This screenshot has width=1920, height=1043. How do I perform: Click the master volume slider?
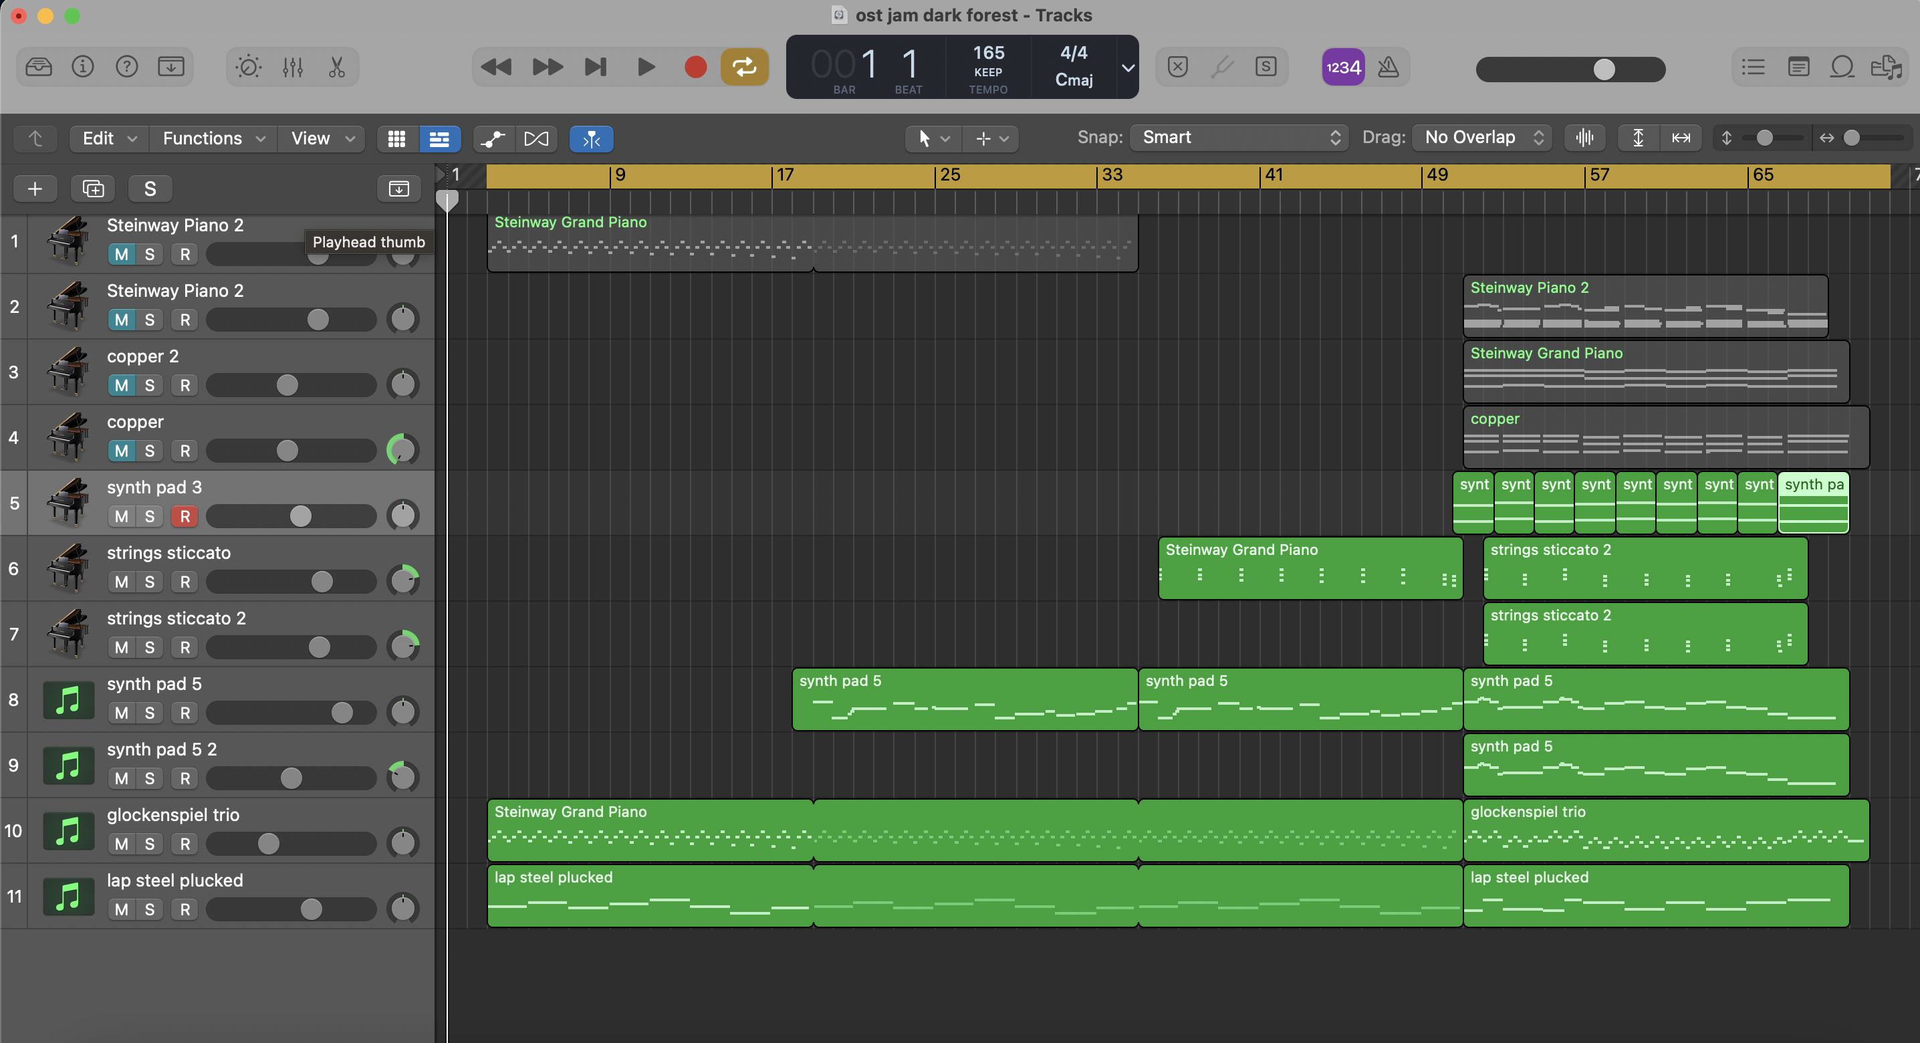(x=1570, y=70)
